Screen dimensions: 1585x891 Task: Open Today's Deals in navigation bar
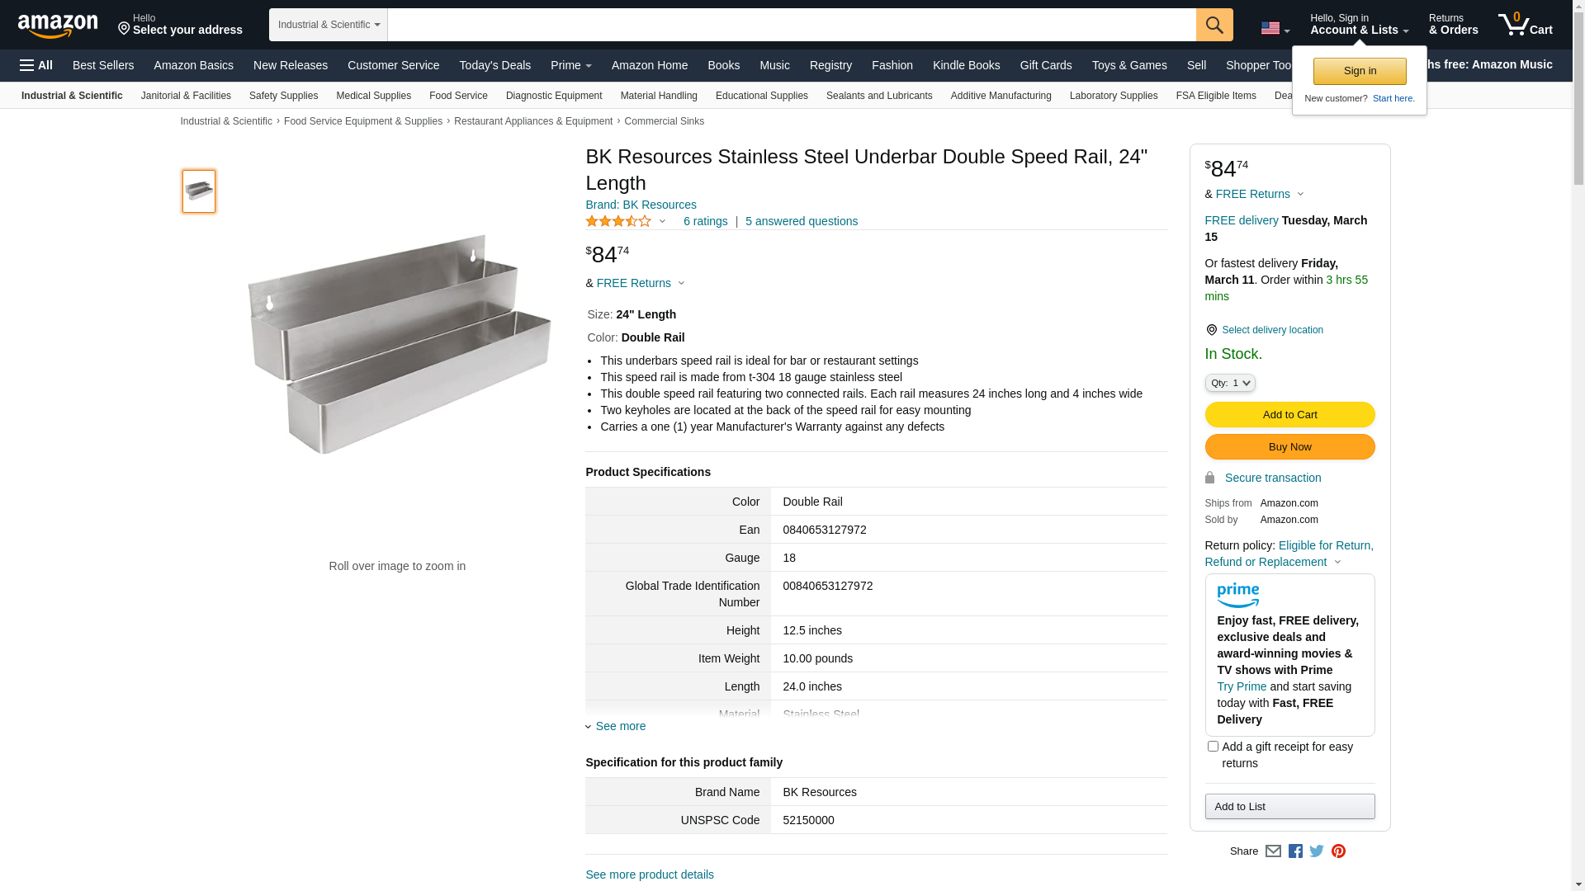tap(494, 65)
